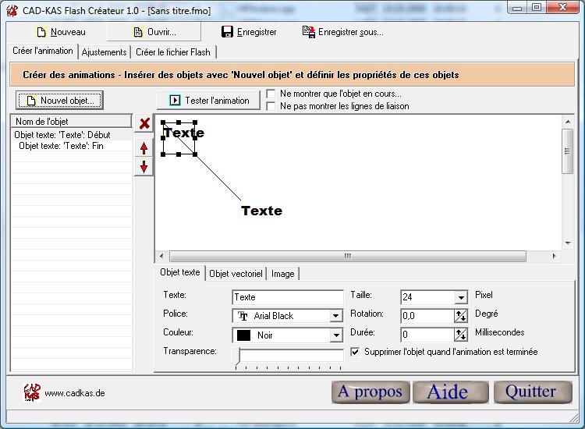Click the Transparence slider
This screenshot has height=429, width=585.
pos(289,357)
